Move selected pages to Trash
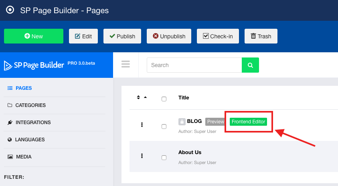The image size is (338, 186). (x=261, y=36)
